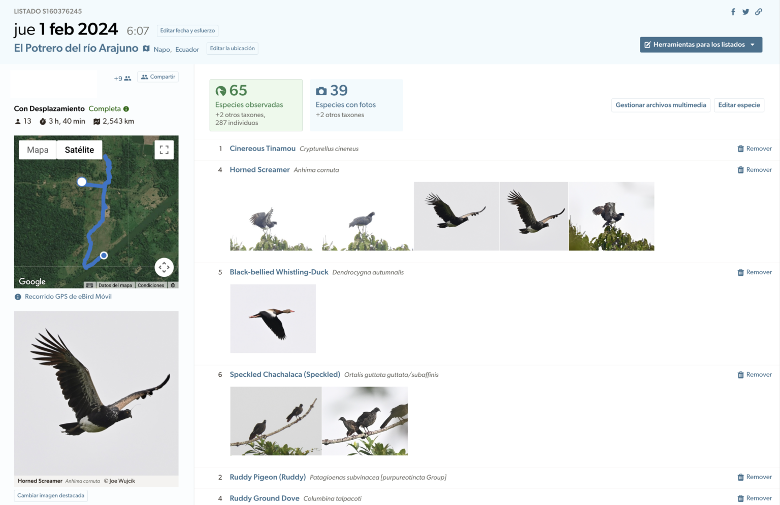
Task: Click the +9 participants people icon
Action: point(126,78)
